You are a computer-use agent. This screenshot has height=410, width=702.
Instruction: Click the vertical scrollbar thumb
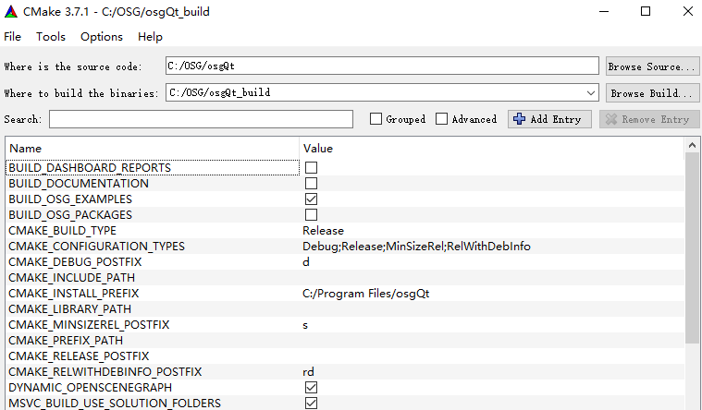click(x=692, y=248)
